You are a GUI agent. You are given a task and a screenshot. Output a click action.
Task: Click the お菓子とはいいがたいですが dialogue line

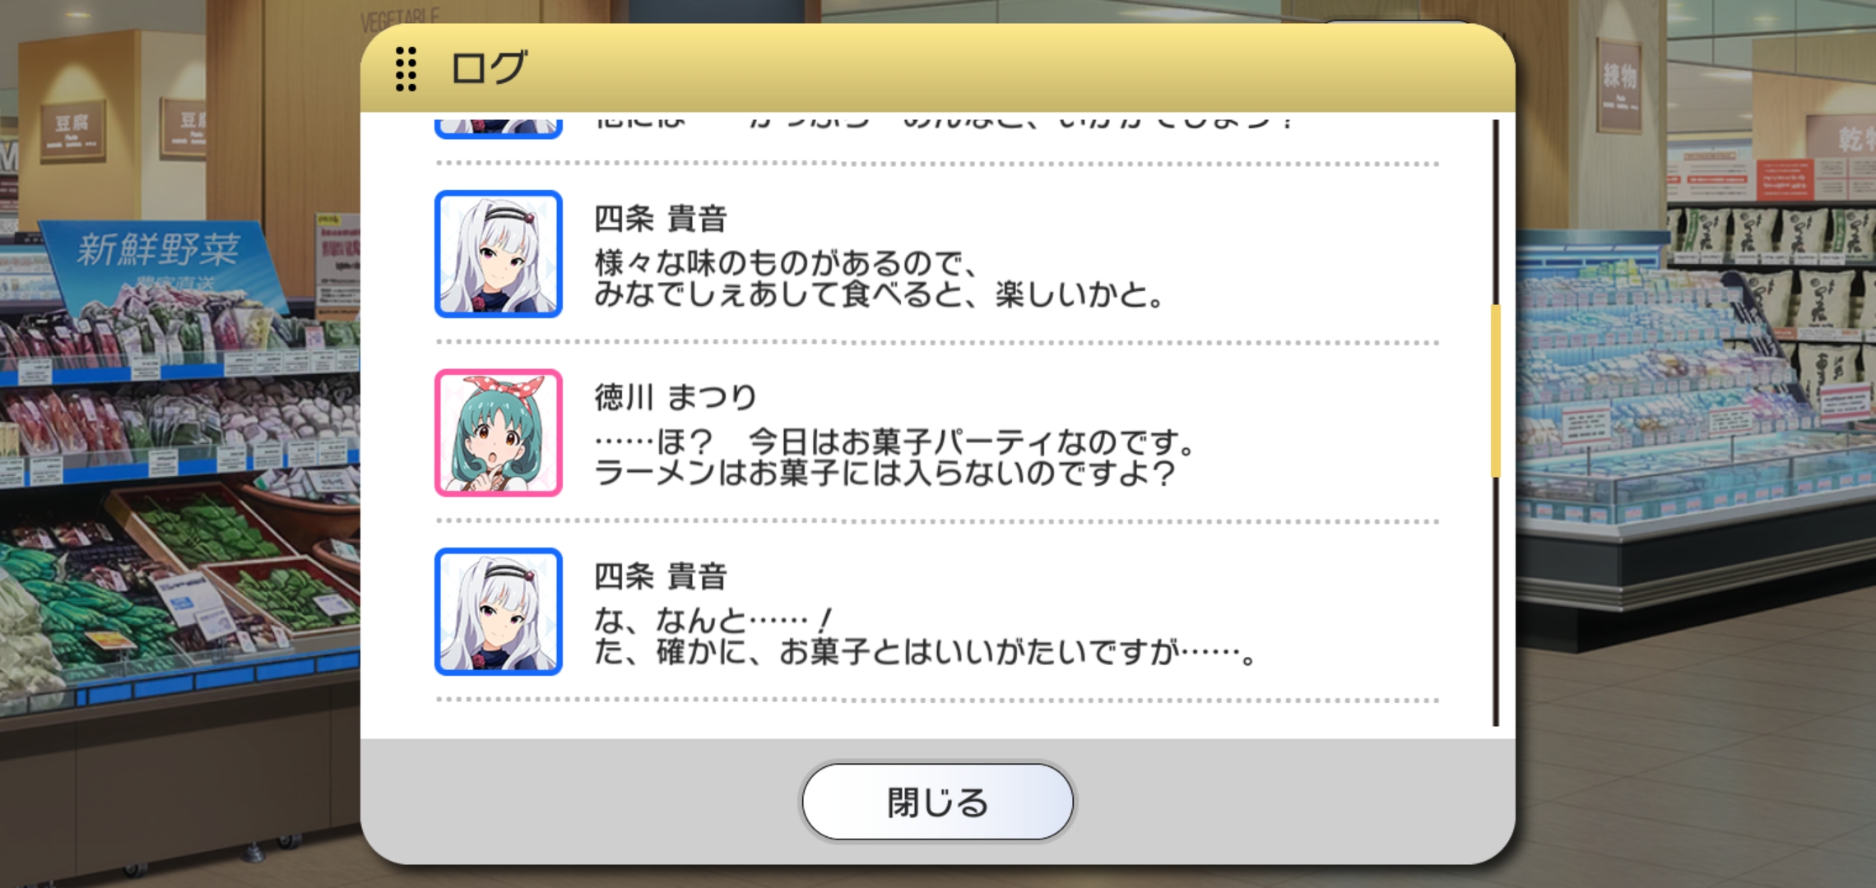[x=926, y=652]
